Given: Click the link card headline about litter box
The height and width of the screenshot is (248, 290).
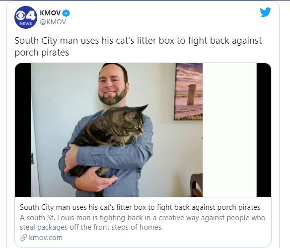Looking at the screenshot, I should tap(140, 207).
